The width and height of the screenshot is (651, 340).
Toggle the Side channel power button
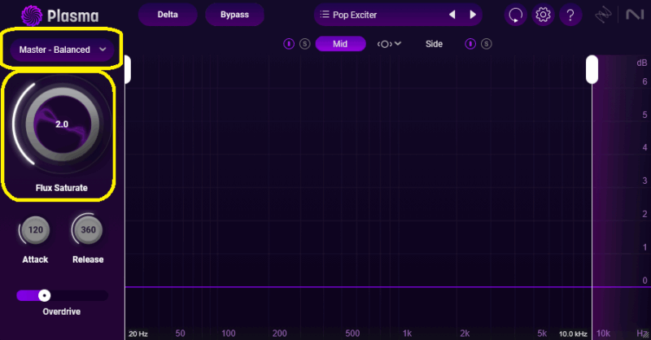[x=470, y=44]
